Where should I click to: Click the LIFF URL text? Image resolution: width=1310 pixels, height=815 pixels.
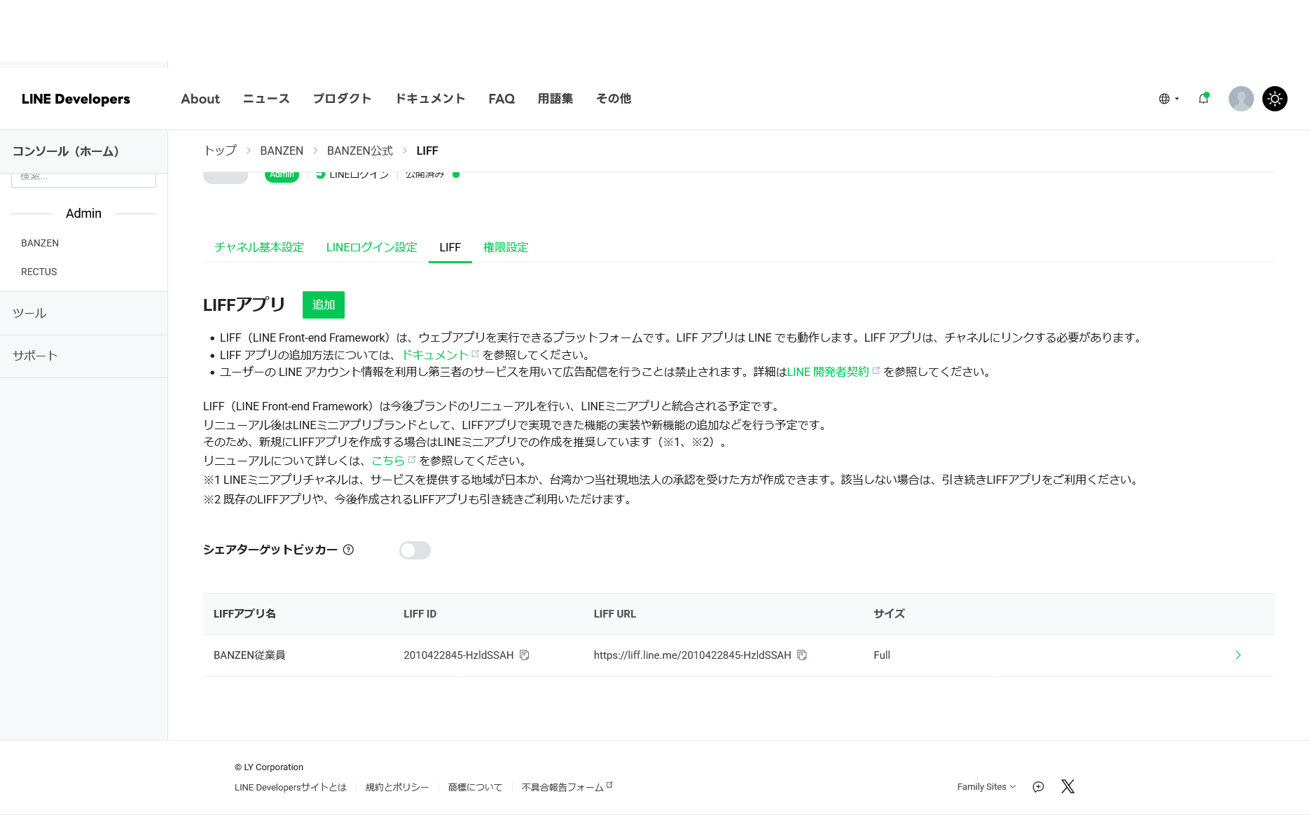coord(692,655)
